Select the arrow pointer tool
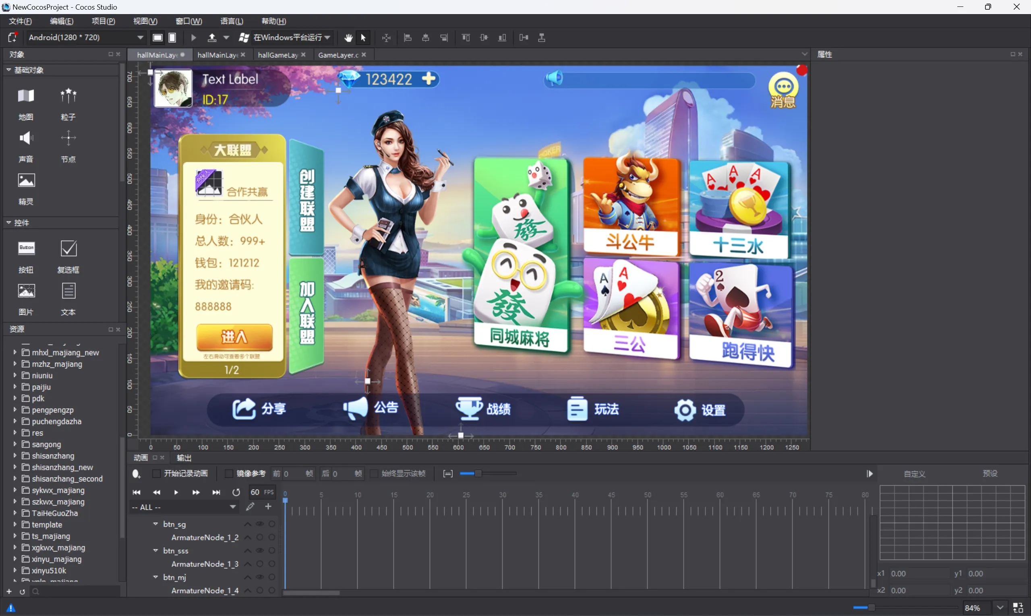This screenshot has width=1031, height=616. coord(363,38)
